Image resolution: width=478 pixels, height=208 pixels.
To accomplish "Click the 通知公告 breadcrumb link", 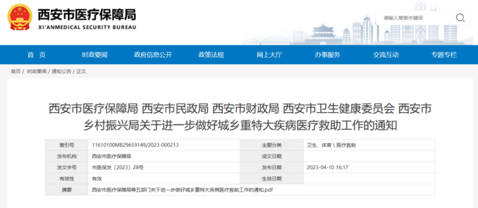I will pos(61,72).
